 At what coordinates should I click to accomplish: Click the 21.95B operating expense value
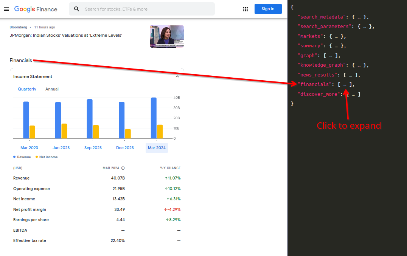119,189
